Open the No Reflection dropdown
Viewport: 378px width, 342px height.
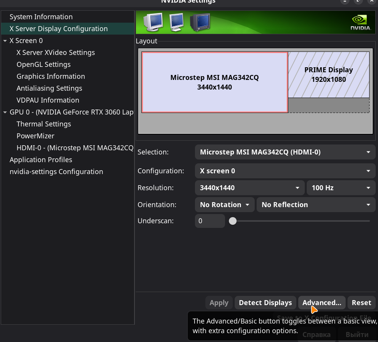coord(316,204)
